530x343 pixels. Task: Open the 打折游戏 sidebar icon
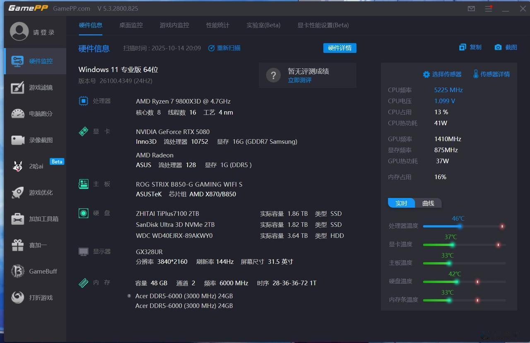tap(17, 297)
